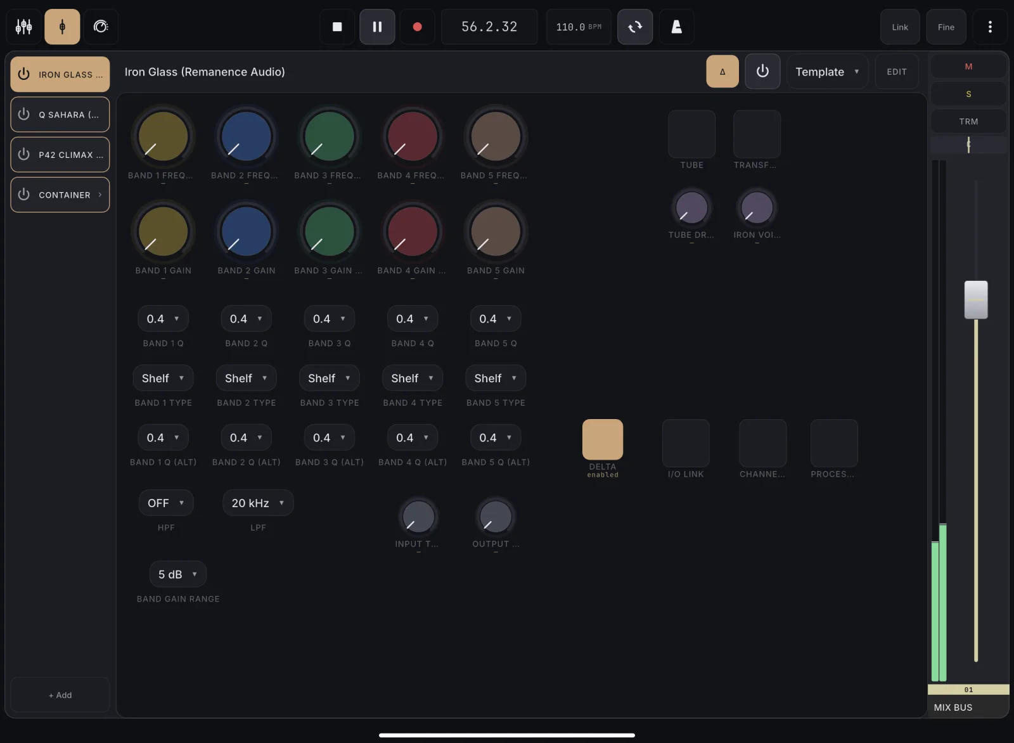Adjust the Band 1 Gain knob
The height and width of the screenshot is (743, 1014).
pos(163,231)
